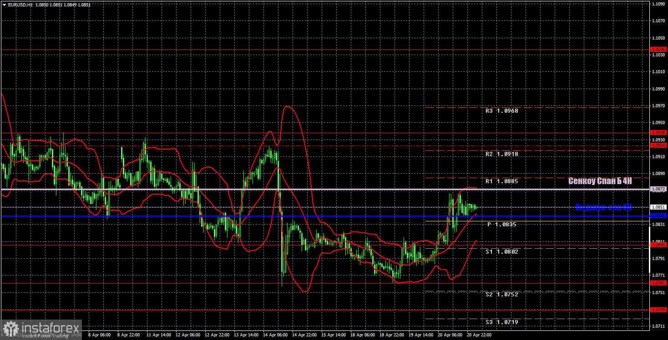
Task: Click the 1.0791 price axis value
Action: [658, 258]
